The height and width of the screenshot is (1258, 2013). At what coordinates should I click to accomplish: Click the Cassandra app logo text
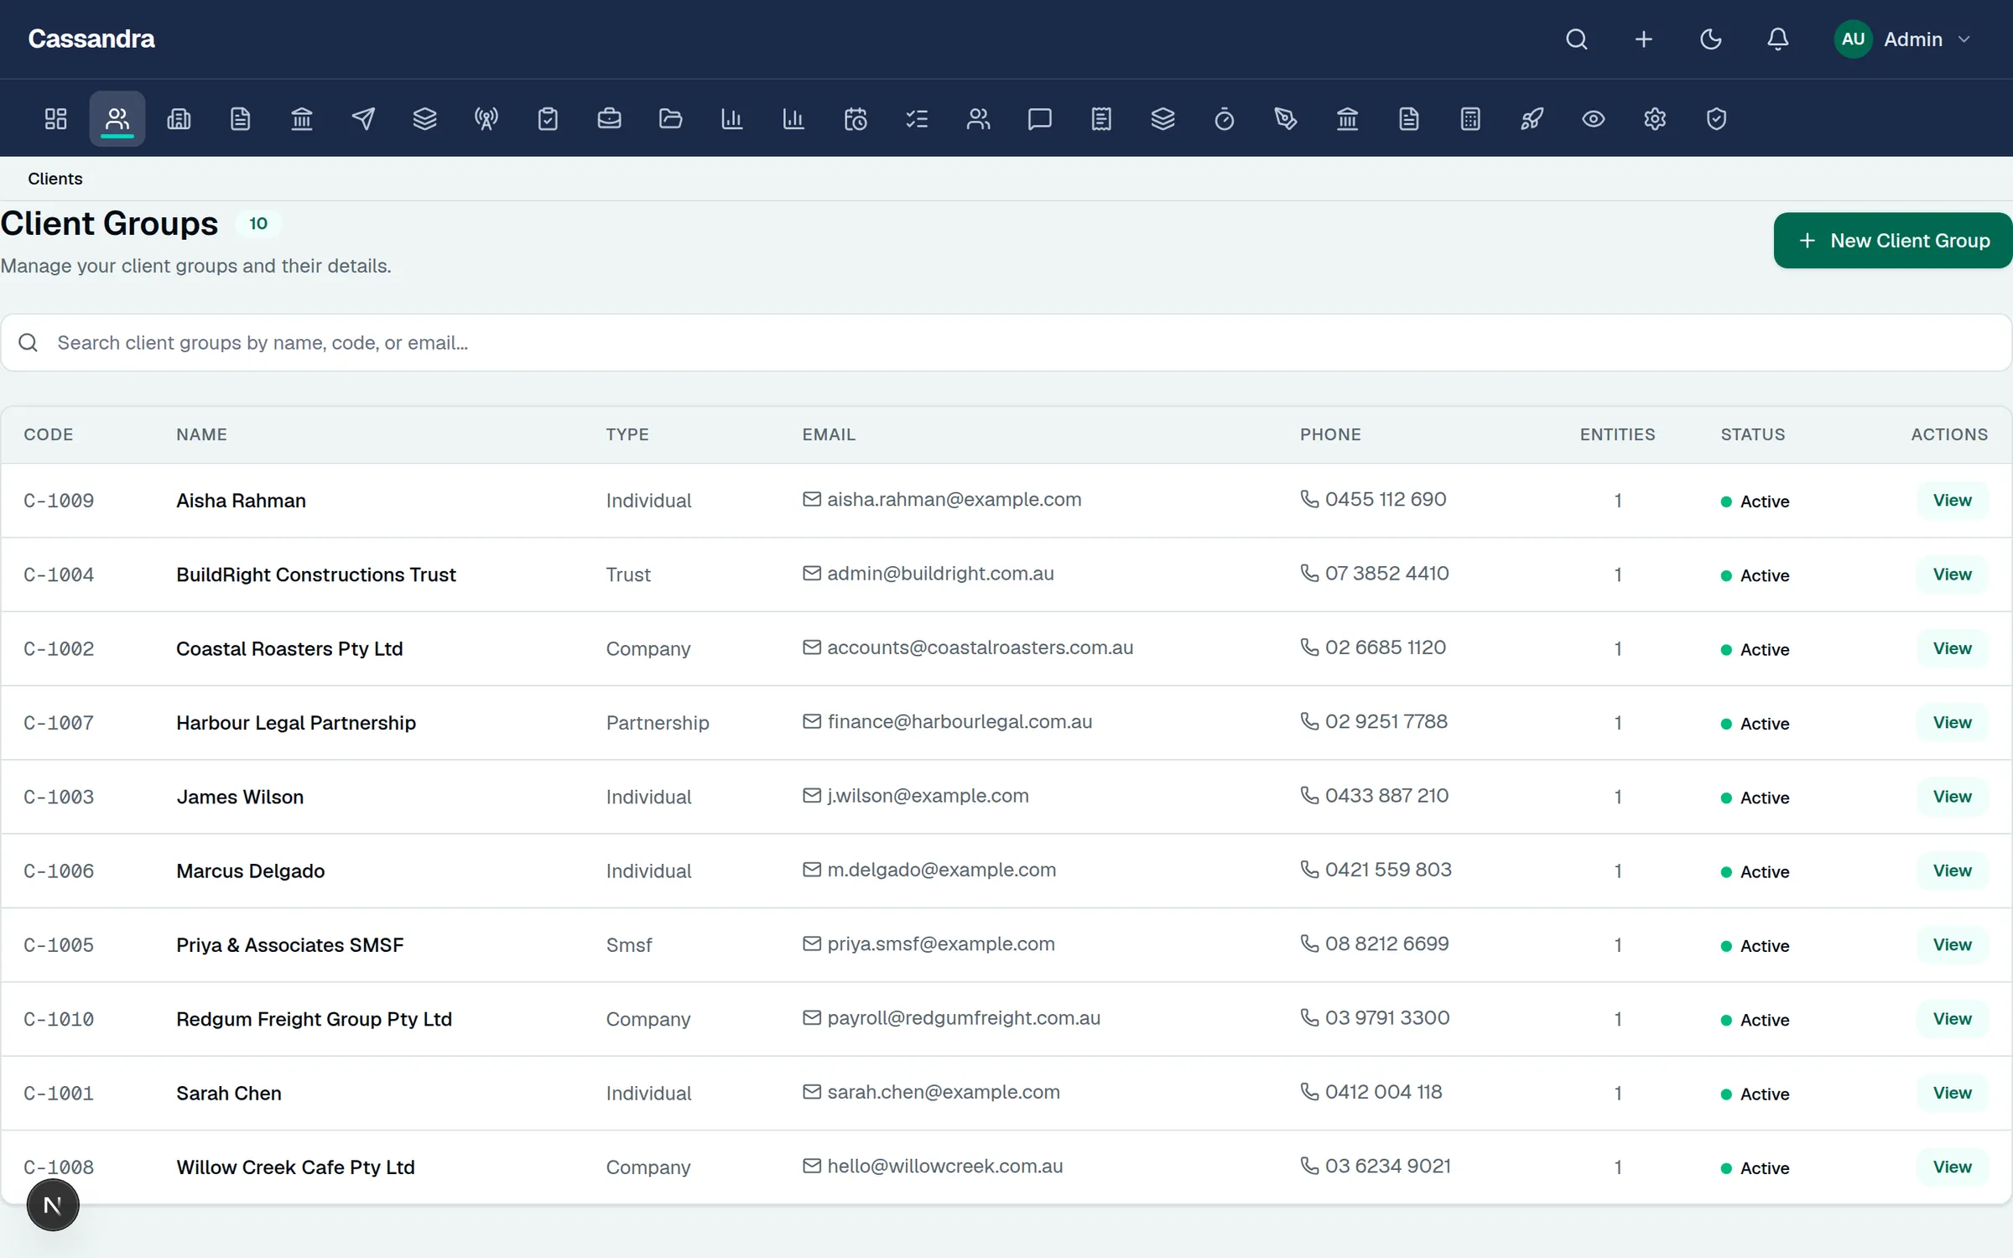(91, 39)
